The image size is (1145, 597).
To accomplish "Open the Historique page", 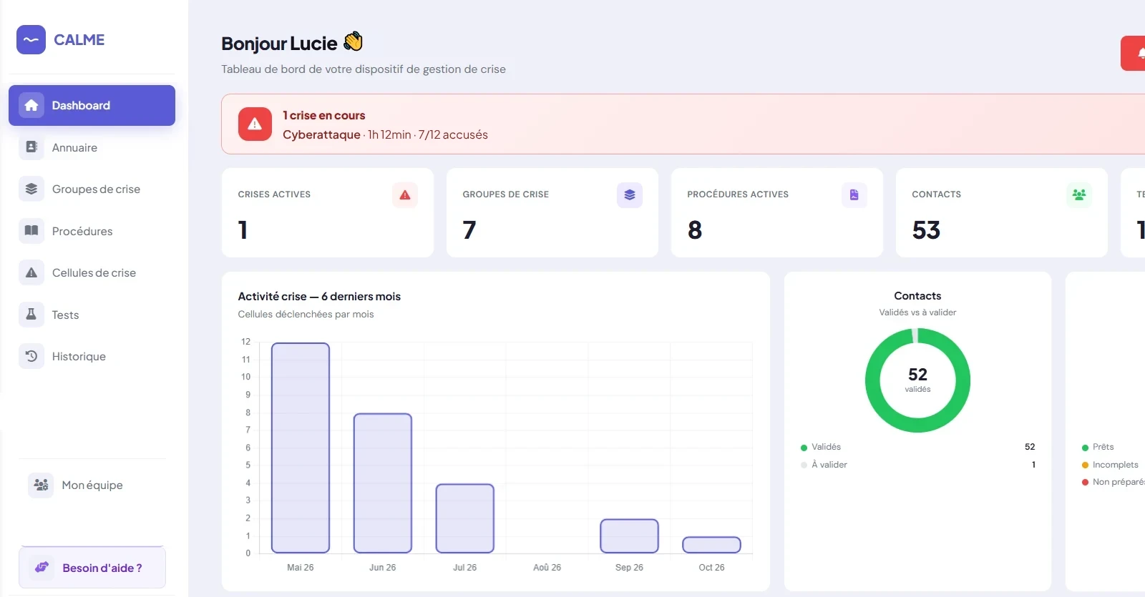I will tap(92, 356).
